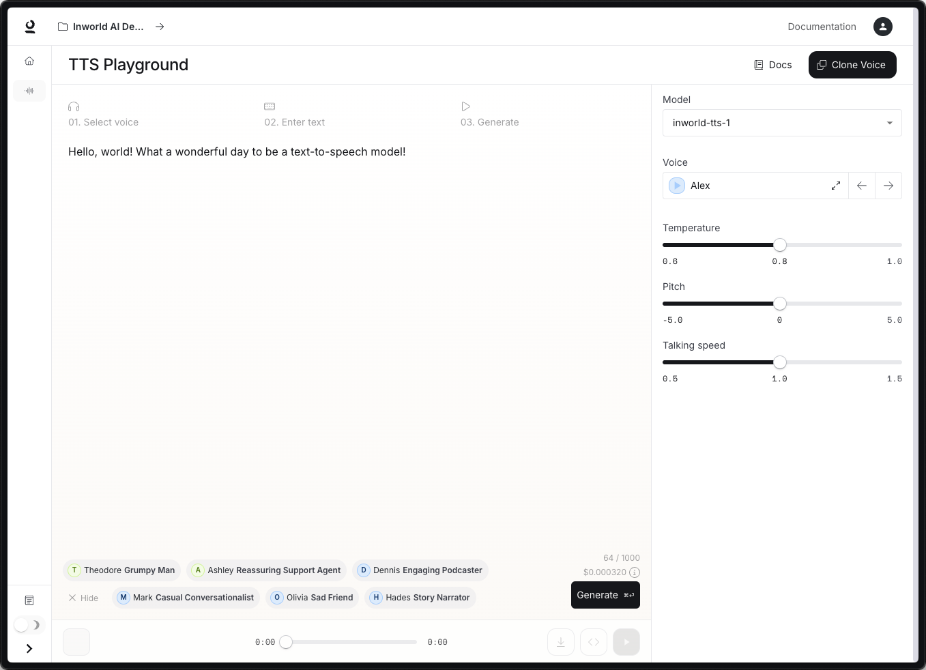926x670 pixels.
Task: Open Docs button beside Clone Voice
Action: pos(773,65)
